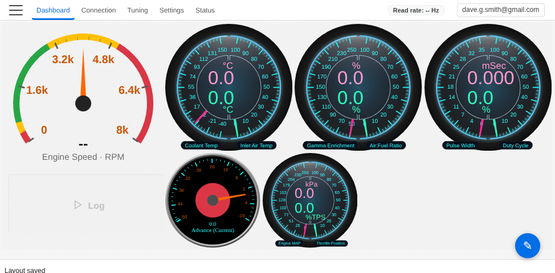Select the Gamma Enrichment dual gauge

pos(358,86)
